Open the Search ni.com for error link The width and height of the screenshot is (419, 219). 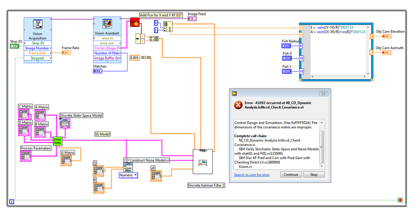pyautogui.click(x=252, y=175)
